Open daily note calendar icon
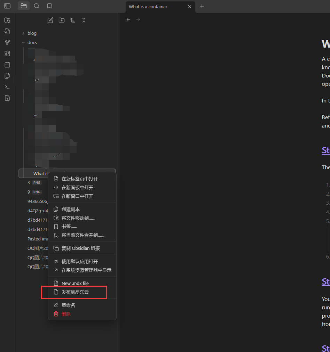The width and height of the screenshot is (330, 352). point(7,65)
